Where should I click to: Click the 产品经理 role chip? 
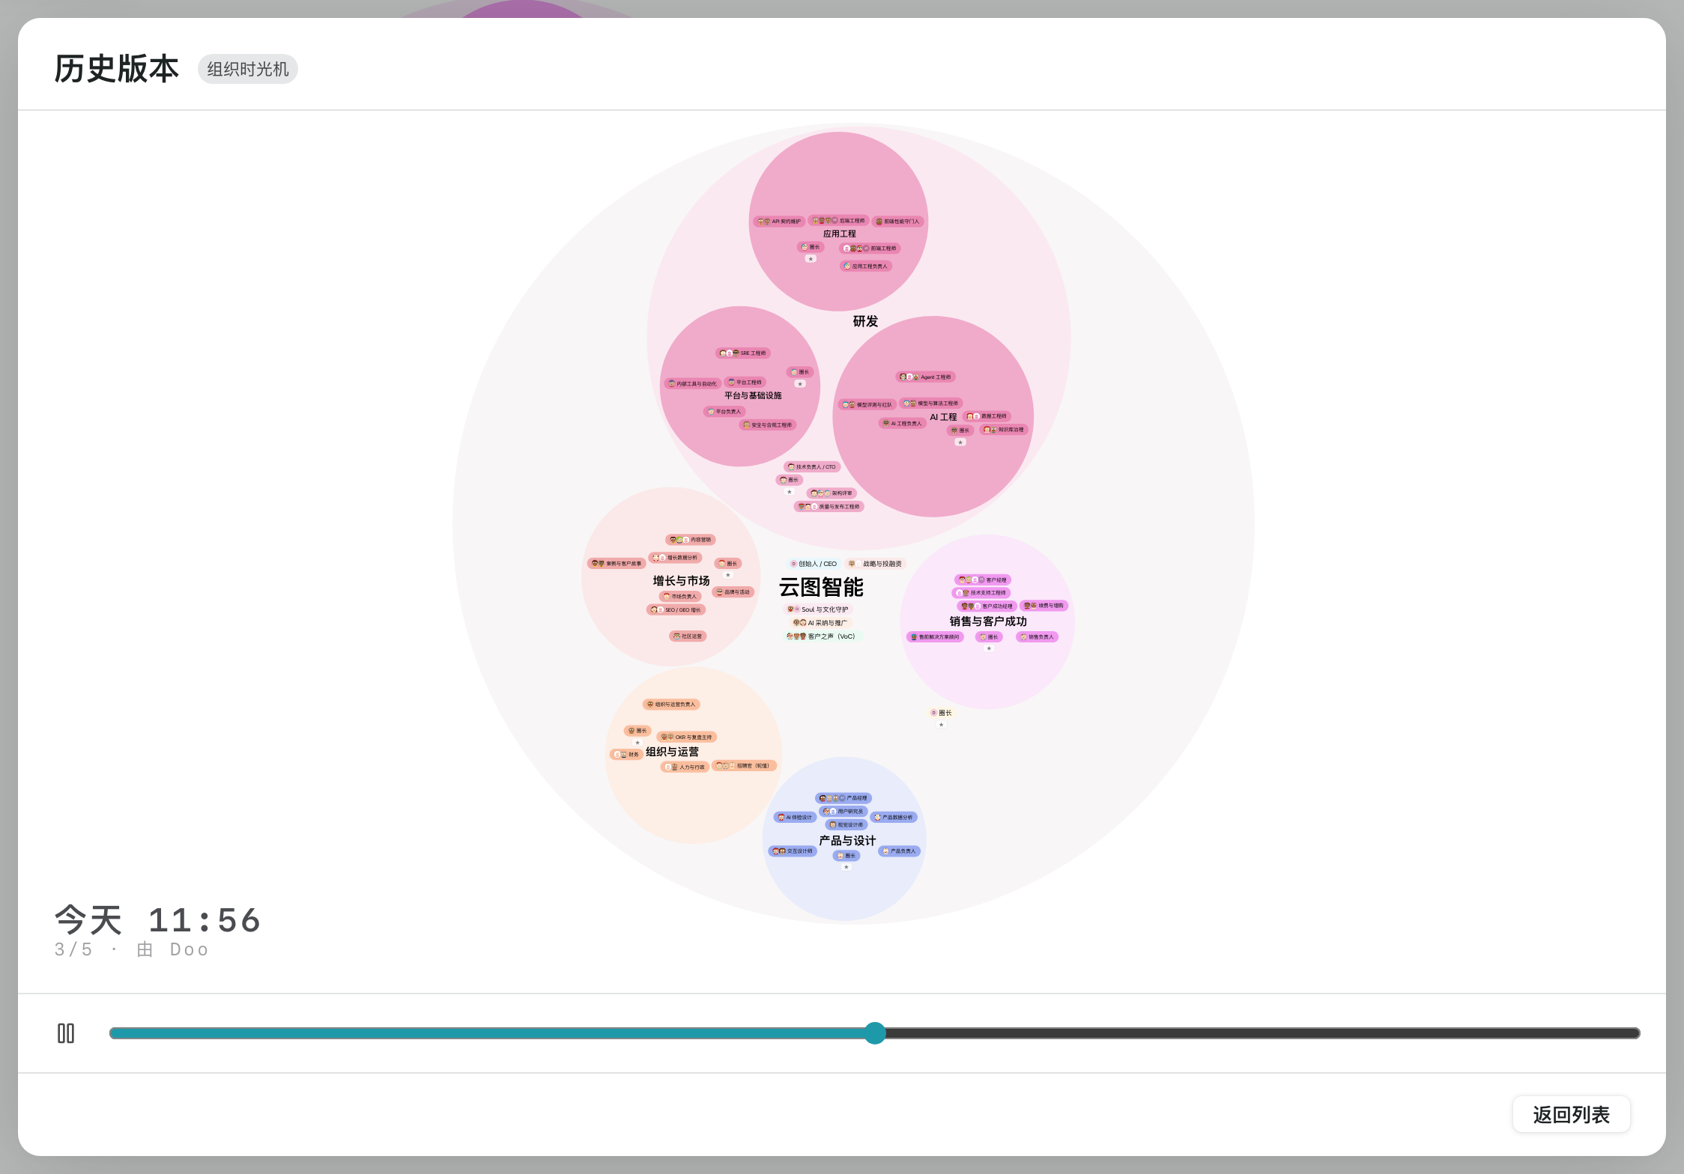tap(843, 798)
